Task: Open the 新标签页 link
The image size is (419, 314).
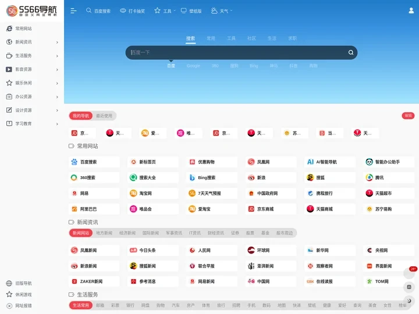Action: (153, 162)
